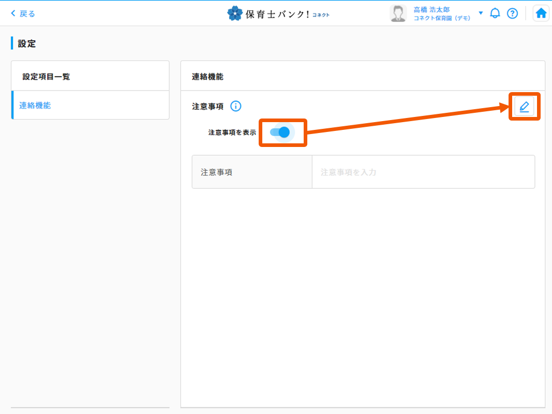Open the notifications bell
Viewport: 552px width, 414px height.
coord(495,13)
